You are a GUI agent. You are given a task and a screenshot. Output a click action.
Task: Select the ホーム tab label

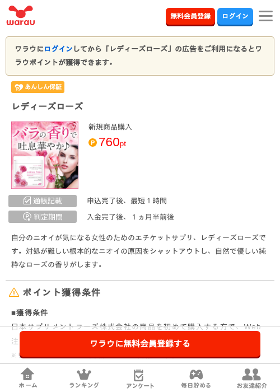[28, 385]
